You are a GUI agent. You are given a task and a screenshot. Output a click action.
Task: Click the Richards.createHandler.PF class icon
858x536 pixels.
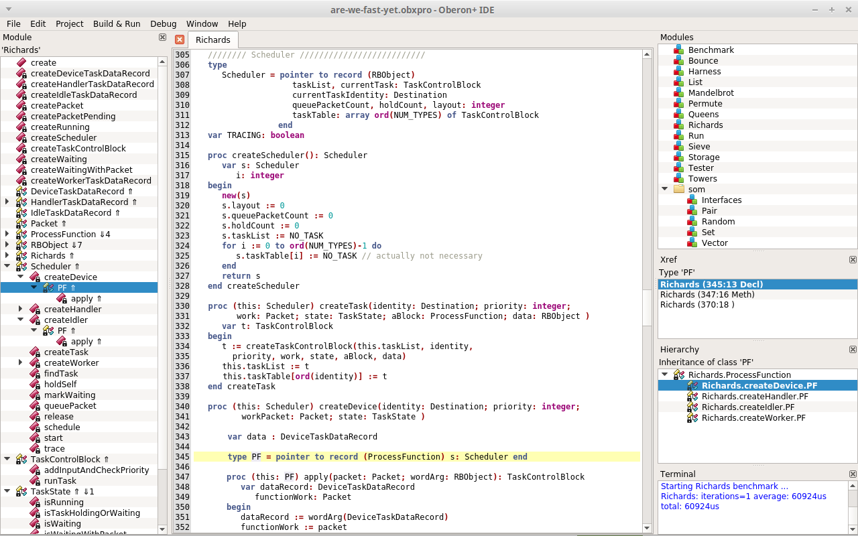692,397
